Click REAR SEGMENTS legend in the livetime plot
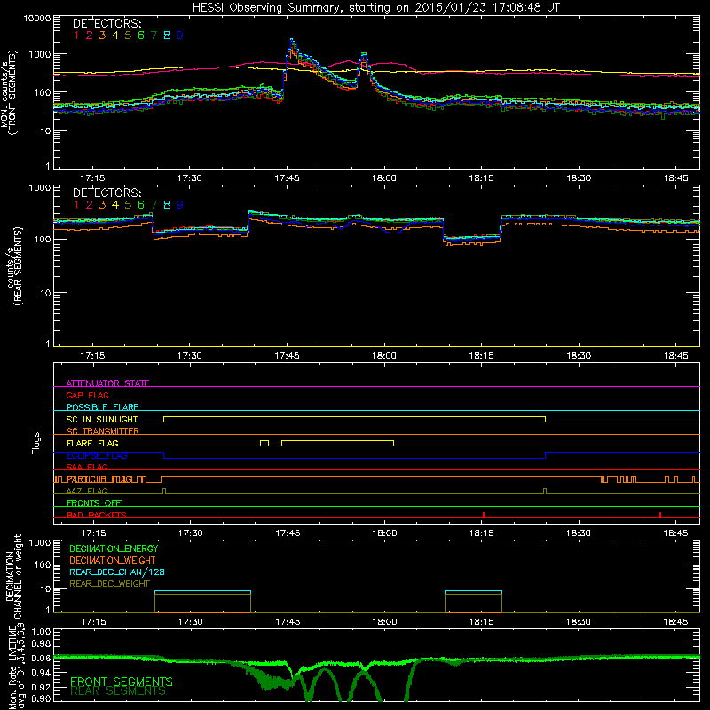Screen dimensions: 710x710 (x=118, y=691)
